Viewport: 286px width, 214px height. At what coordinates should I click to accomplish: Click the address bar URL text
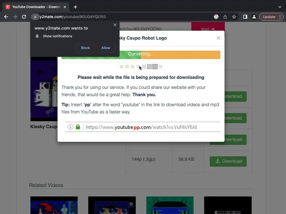(73, 17)
